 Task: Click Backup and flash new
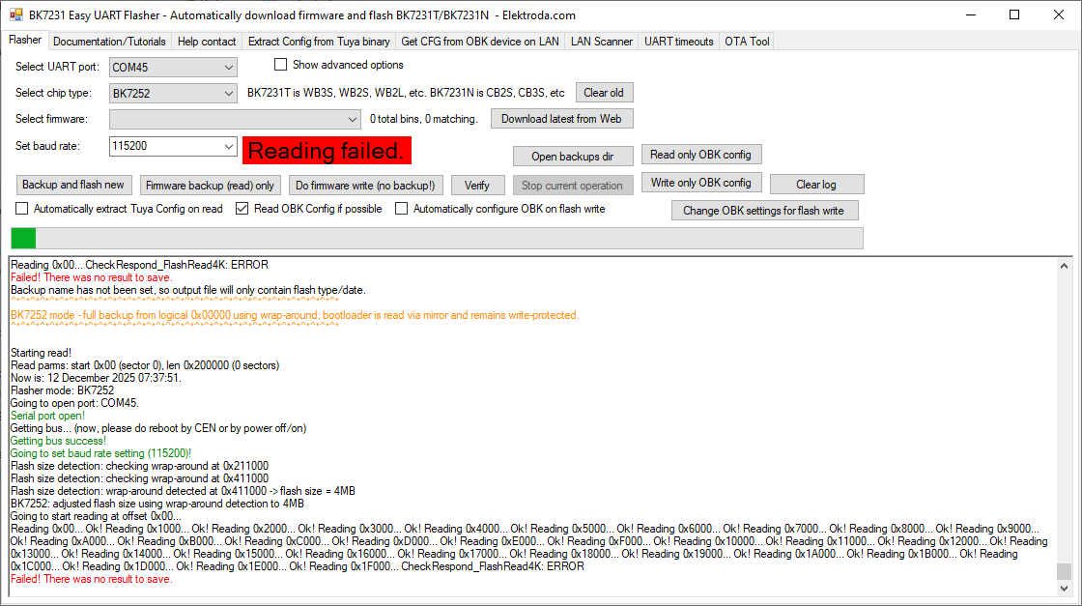[73, 185]
